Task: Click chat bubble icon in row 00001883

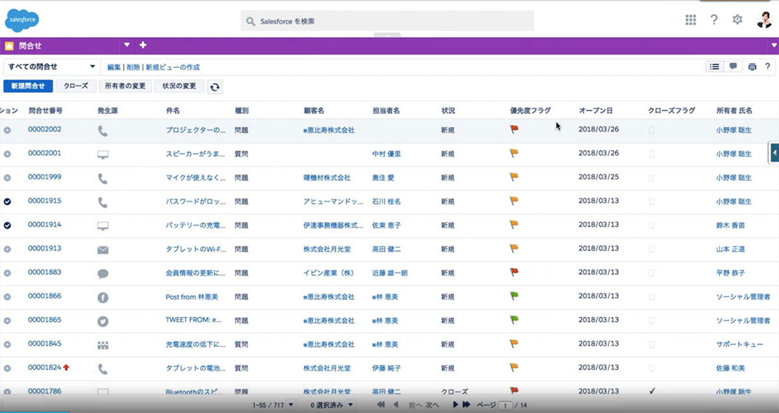Action: (x=103, y=274)
